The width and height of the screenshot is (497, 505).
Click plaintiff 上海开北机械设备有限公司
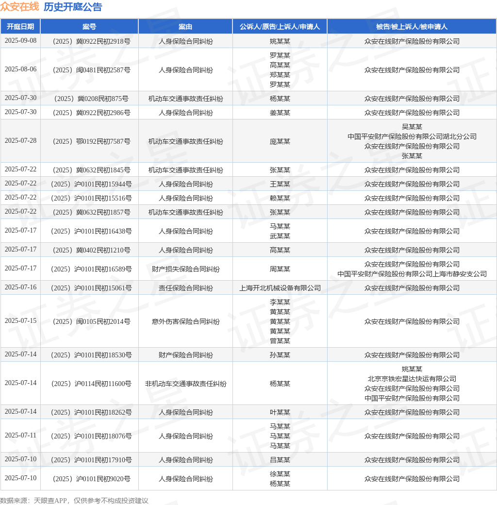(280, 288)
